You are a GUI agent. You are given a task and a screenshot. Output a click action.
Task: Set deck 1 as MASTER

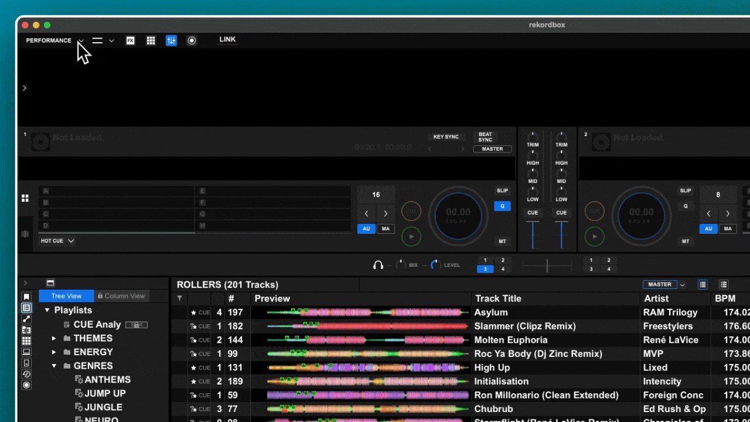click(492, 149)
